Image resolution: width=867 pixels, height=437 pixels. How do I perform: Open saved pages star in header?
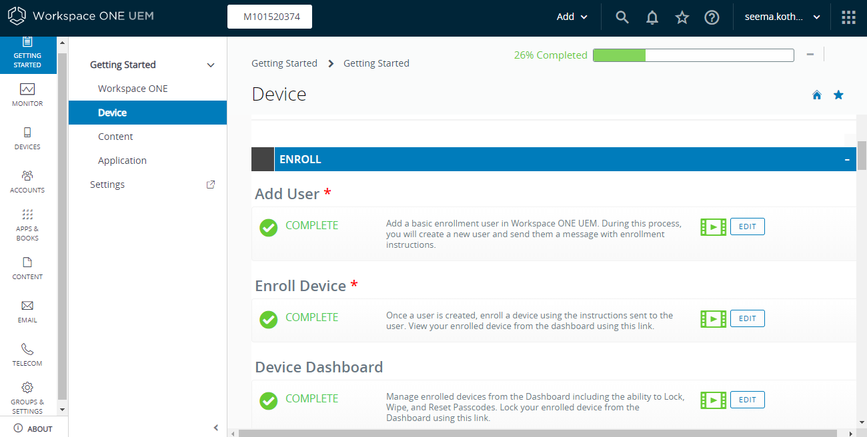[x=682, y=17]
